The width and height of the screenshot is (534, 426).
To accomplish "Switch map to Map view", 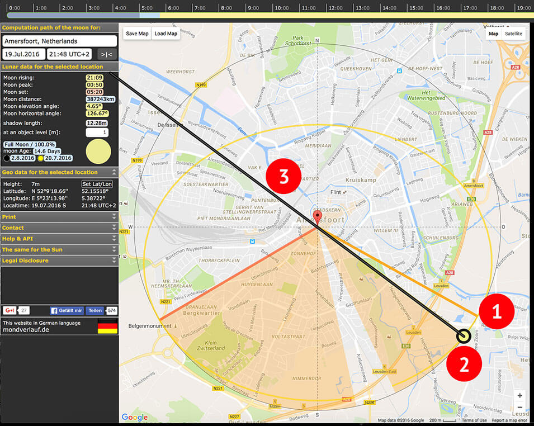I will (x=493, y=34).
